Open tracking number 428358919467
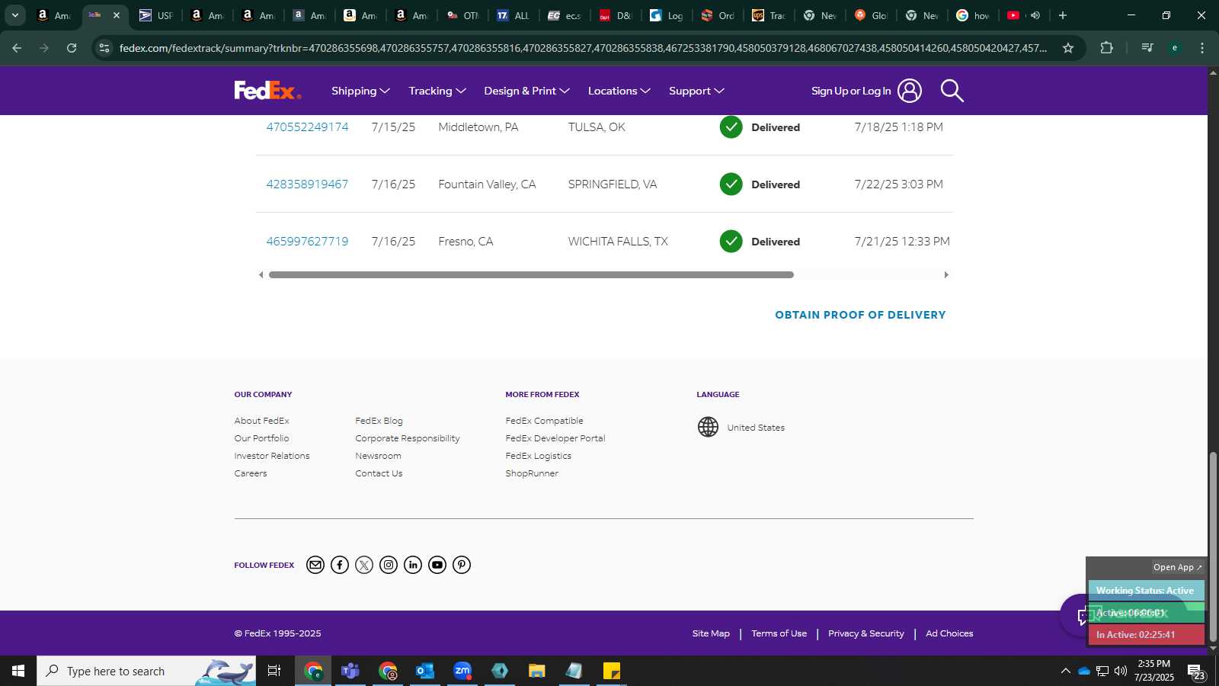The width and height of the screenshot is (1219, 686). [307, 184]
